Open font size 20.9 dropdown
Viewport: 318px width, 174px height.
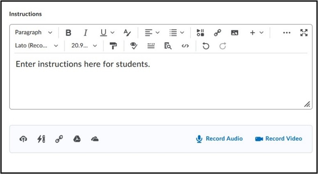(x=84, y=46)
